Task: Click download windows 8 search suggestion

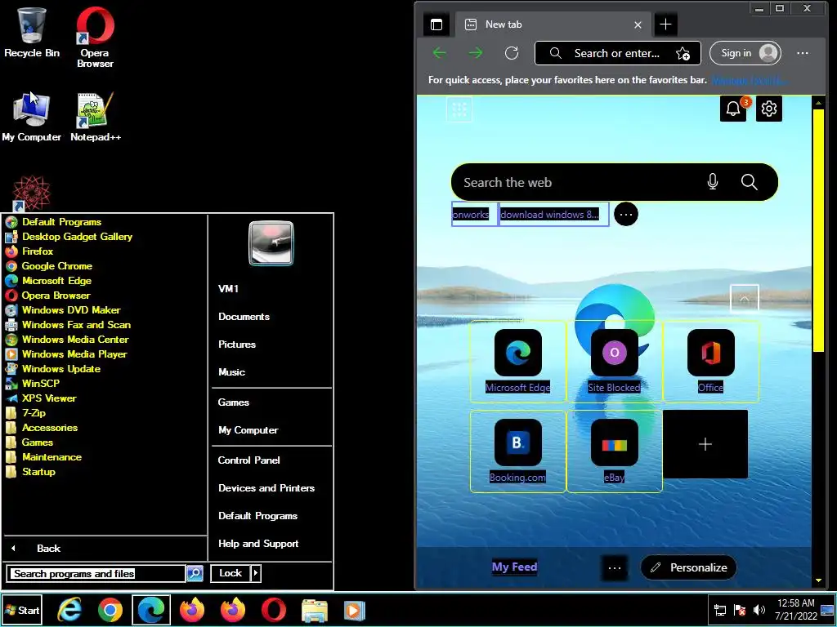Action: pyautogui.click(x=553, y=215)
